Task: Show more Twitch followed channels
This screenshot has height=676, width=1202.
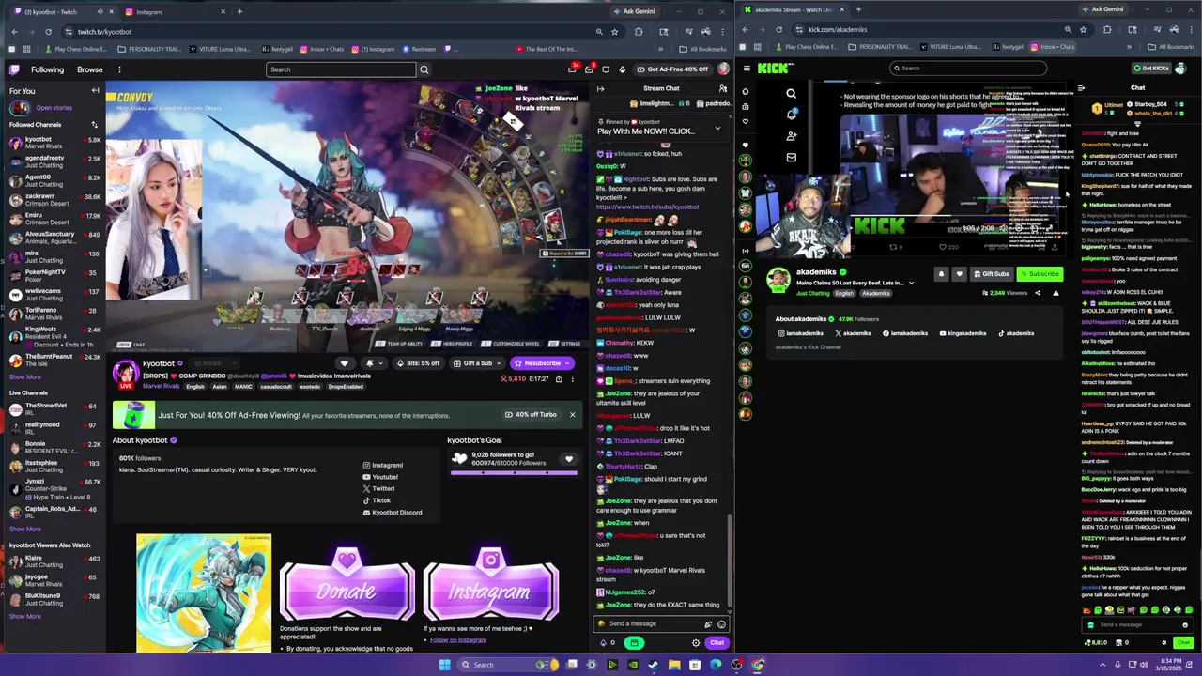Action: pos(25,377)
